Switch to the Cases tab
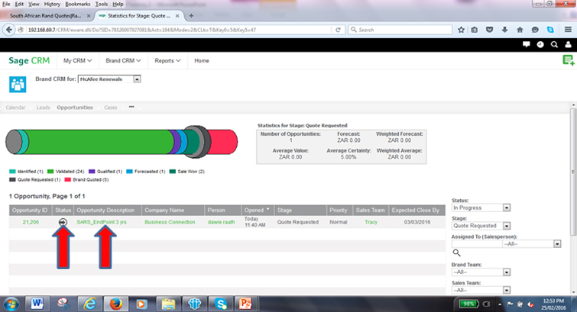The image size is (577, 312). point(110,108)
